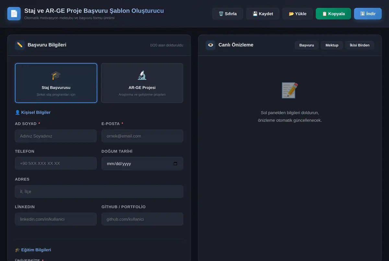The width and height of the screenshot is (389, 261).
Task: Save the draft using Kaydet
Action: pyautogui.click(x=263, y=14)
